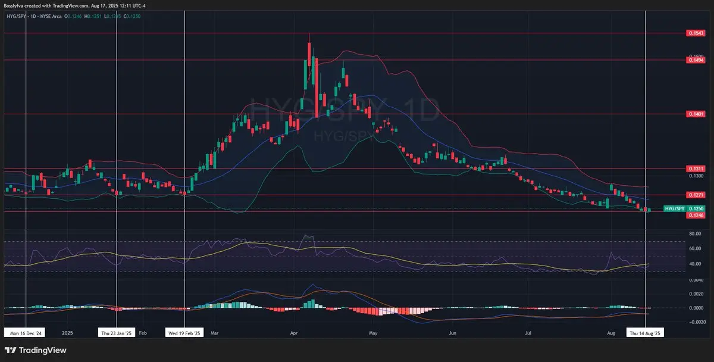Click the Wed 19 Feb '25 date marker
The height and width of the screenshot is (362, 714).
click(x=186, y=333)
